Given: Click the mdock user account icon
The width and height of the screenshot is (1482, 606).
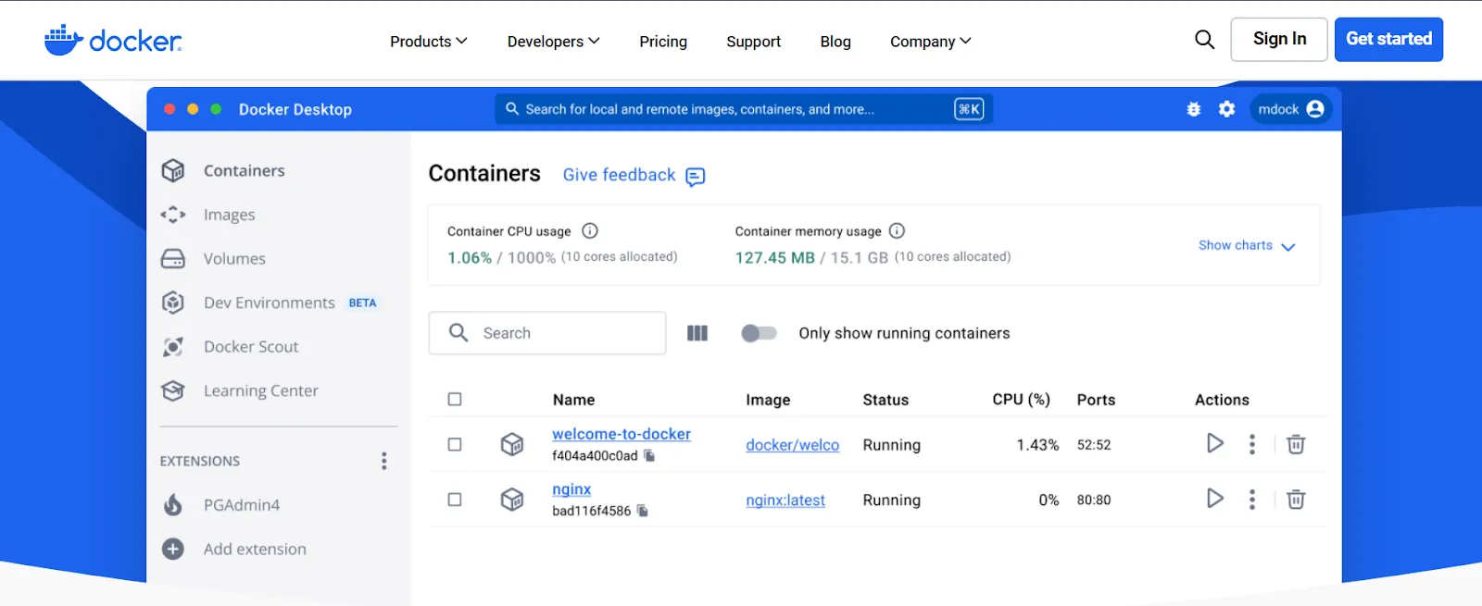Looking at the screenshot, I should click(1315, 109).
